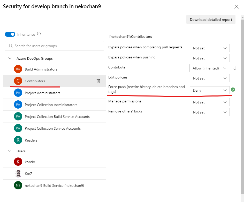Screen dimensions: 244x202
Task: Click the [nekochan9]\Contributors heading
Action: point(131,37)
